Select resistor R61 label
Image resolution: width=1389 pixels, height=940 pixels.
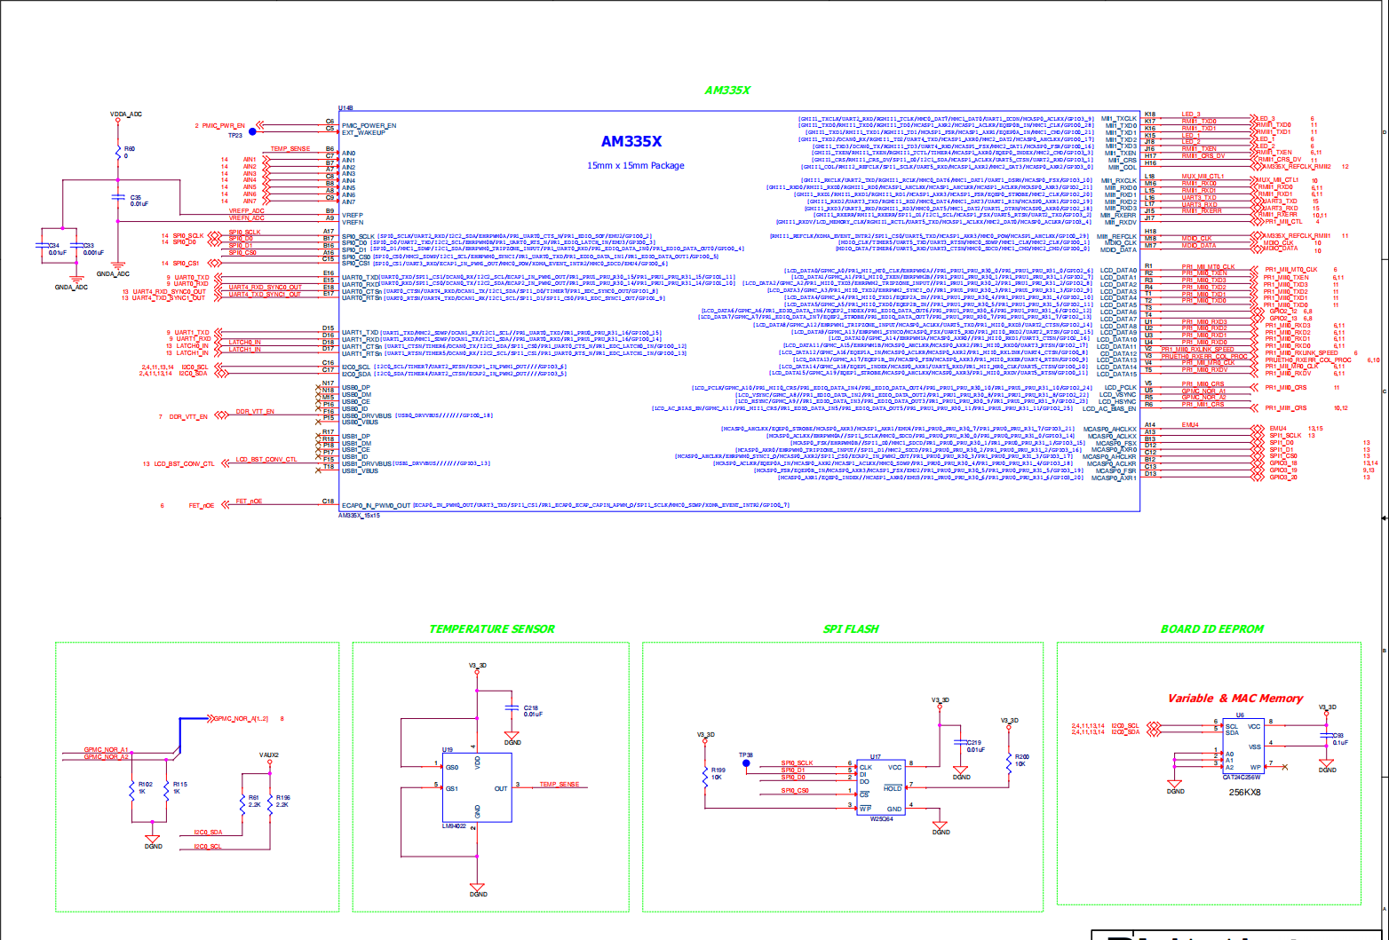pos(254,797)
